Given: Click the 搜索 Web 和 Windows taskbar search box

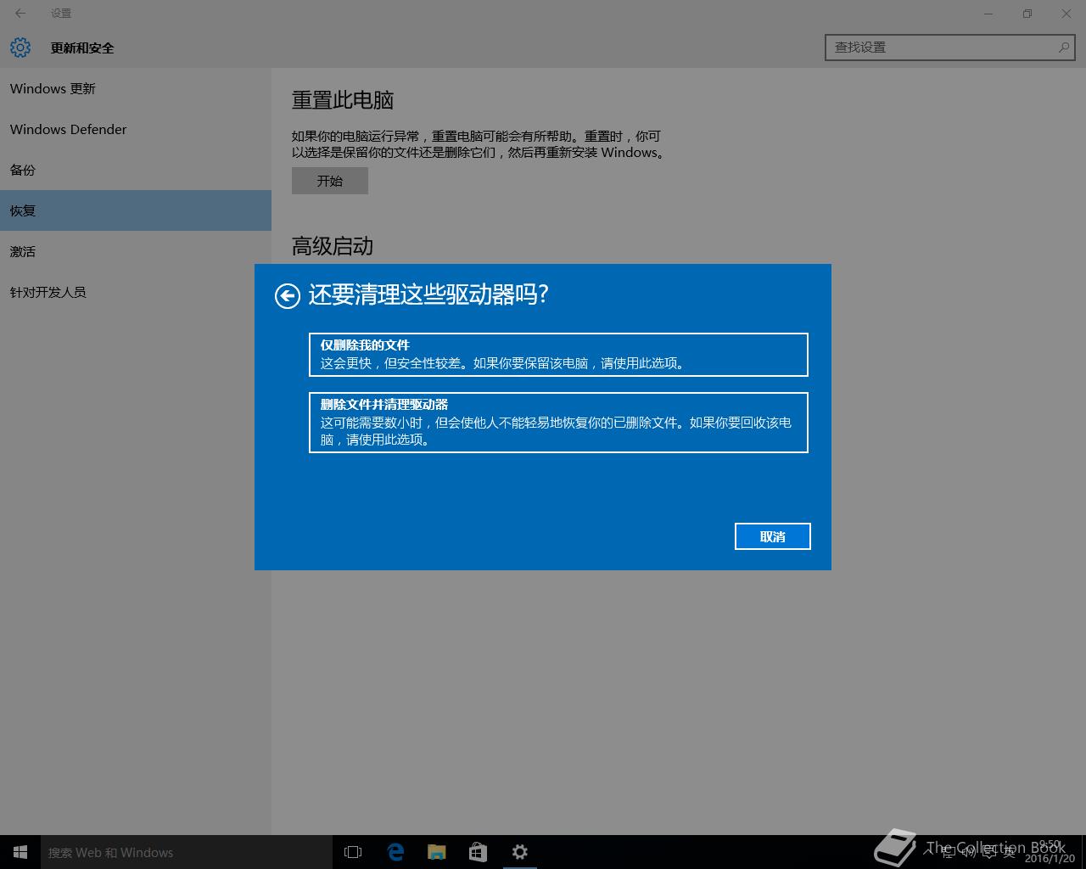Looking at the screenshot, I should [x=187, y=852].
